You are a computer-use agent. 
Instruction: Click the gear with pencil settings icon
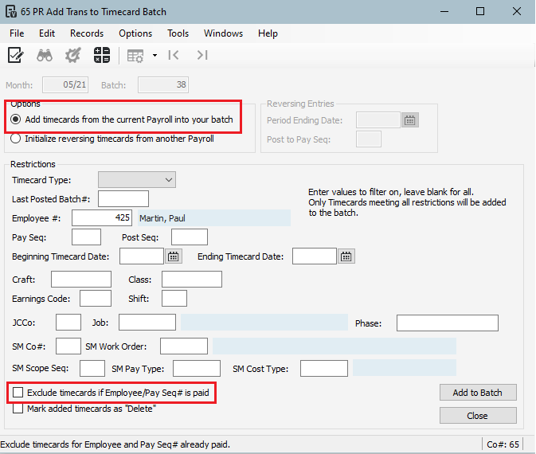click(72, 55)
